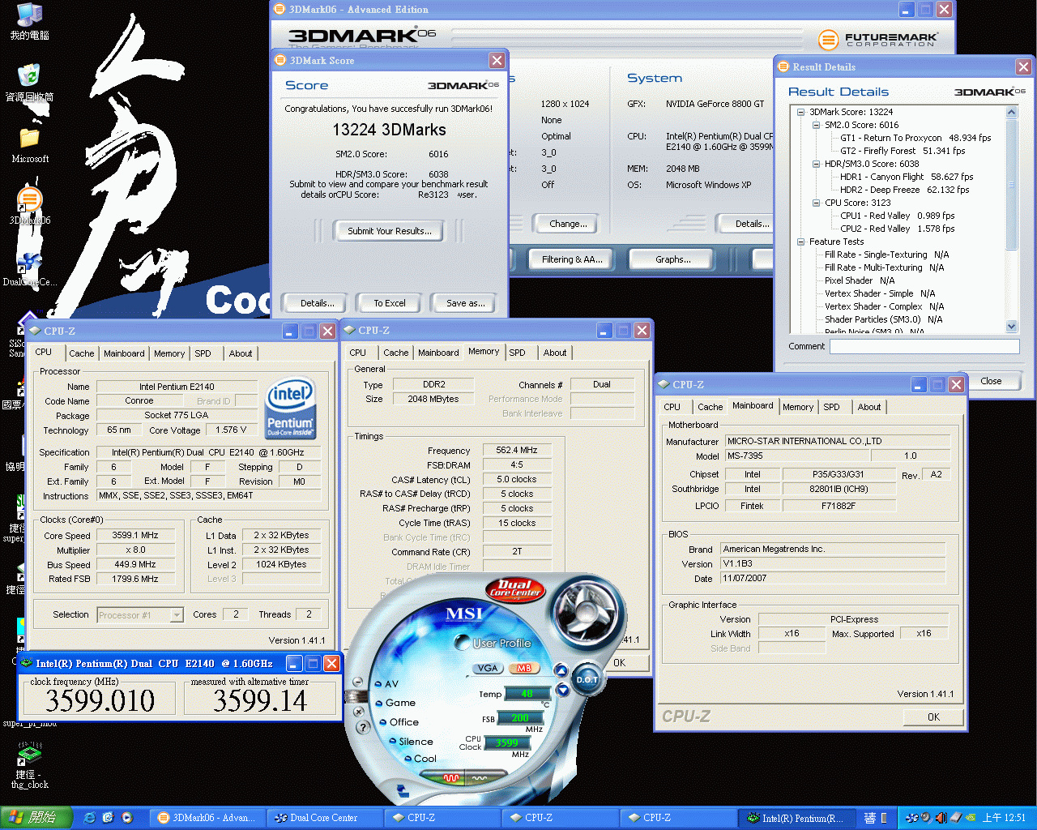
Task: Click the media player quick launch icon
Action: [x=127, y=818]
